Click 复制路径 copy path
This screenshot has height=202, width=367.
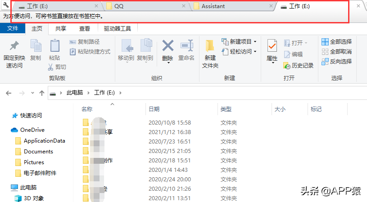click(x=85, y=42)
